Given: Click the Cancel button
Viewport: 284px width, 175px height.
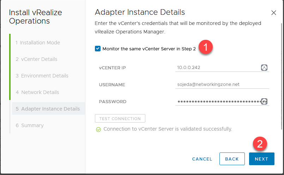Looking at the screenshot, I should coord(202,159).
